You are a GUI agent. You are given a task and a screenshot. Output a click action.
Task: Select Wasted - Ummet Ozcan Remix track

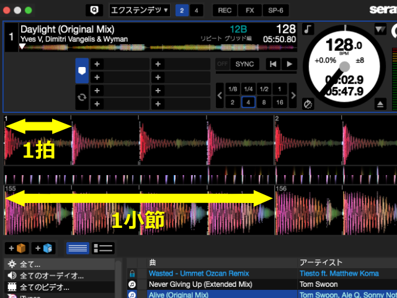199,273
